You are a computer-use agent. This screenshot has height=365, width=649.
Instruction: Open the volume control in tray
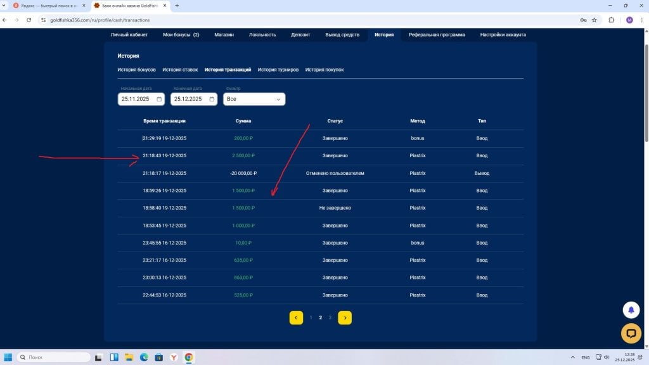607,357
